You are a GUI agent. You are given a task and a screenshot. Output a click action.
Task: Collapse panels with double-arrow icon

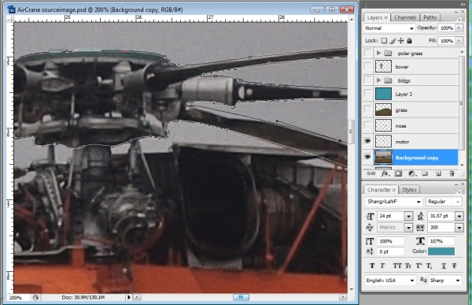coord(463,4)
